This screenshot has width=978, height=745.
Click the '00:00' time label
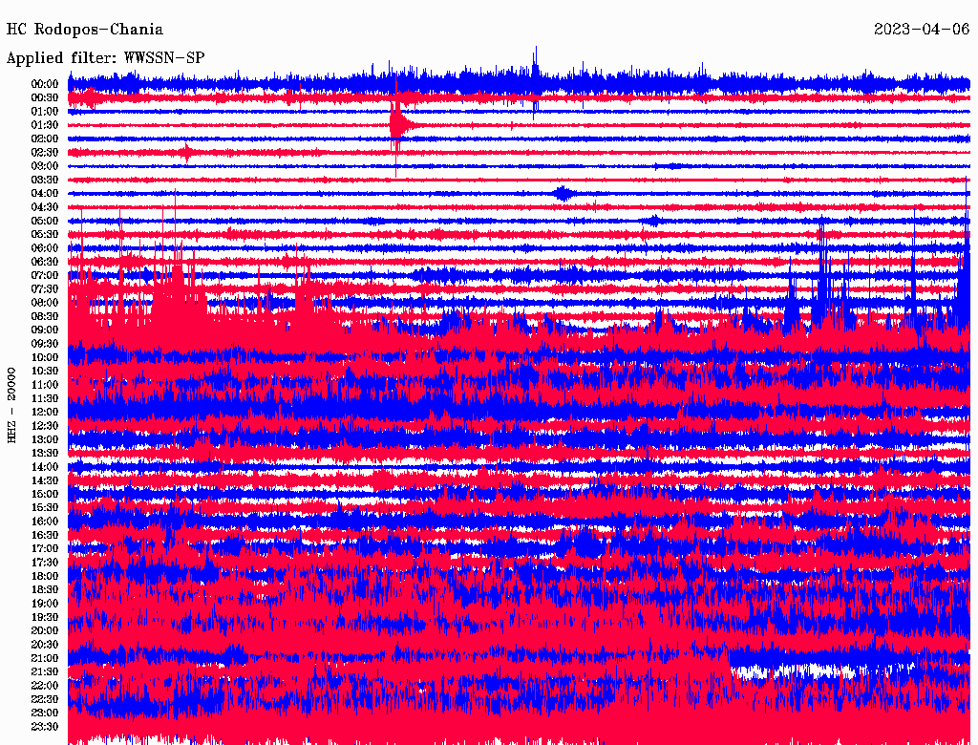(45, 84)
